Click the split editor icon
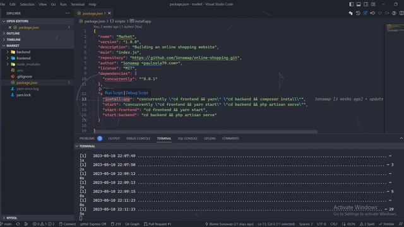404x227 pixels. click(x=401, y=13)
